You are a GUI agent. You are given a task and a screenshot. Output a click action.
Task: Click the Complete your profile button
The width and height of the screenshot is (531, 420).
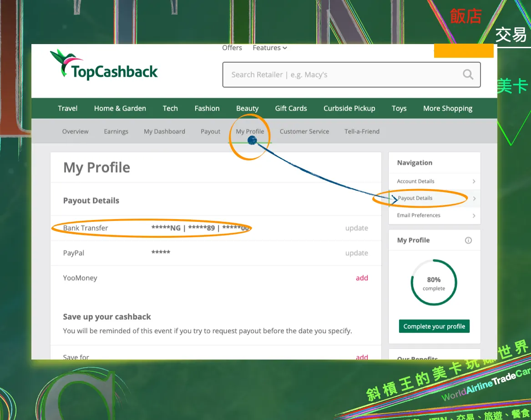point(434,326)
